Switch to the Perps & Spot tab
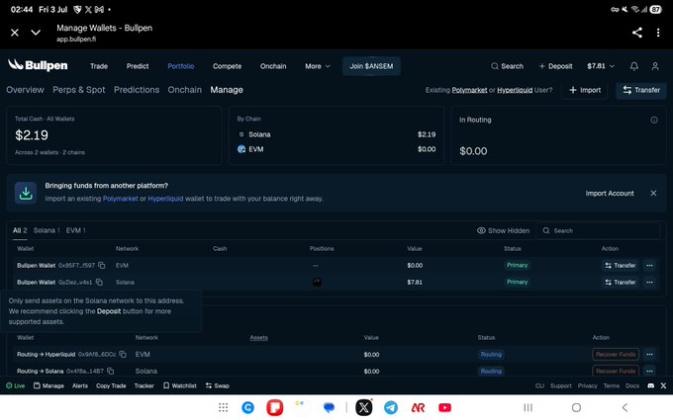The image size is (673, 420). pyautogui.click(x=79, y=90)
